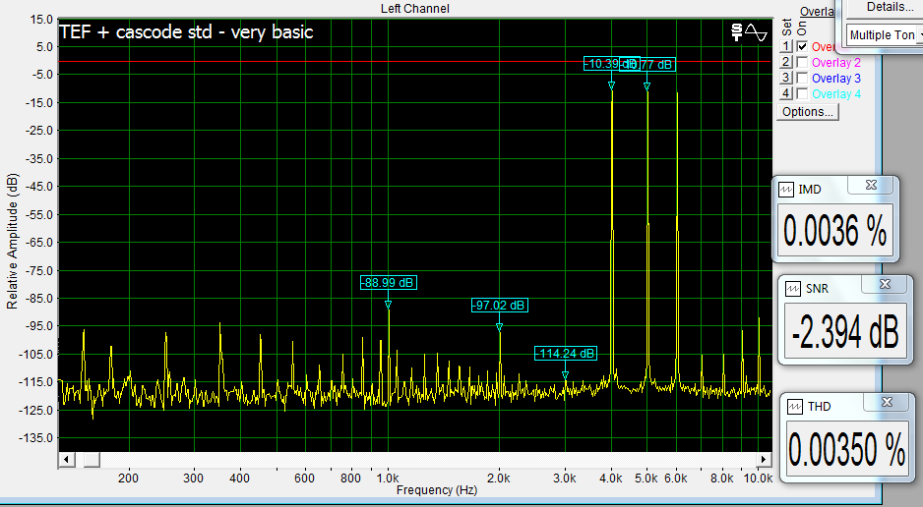Click the sine wave icon in the plot corner
The height and width of the screenshot is (507, 923).
756,32
